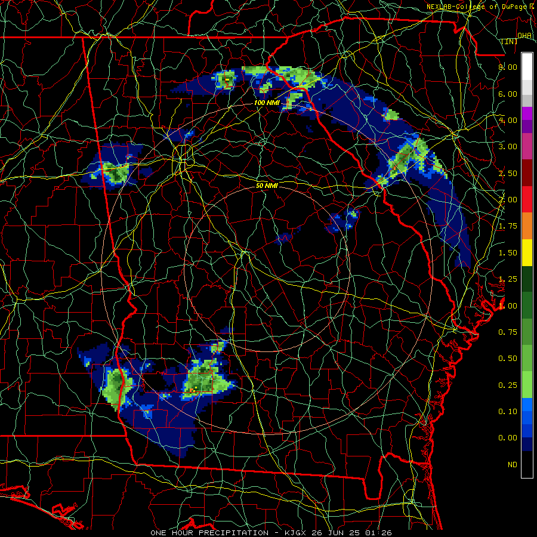Select the 6.00 legend value

pos(508,94)
